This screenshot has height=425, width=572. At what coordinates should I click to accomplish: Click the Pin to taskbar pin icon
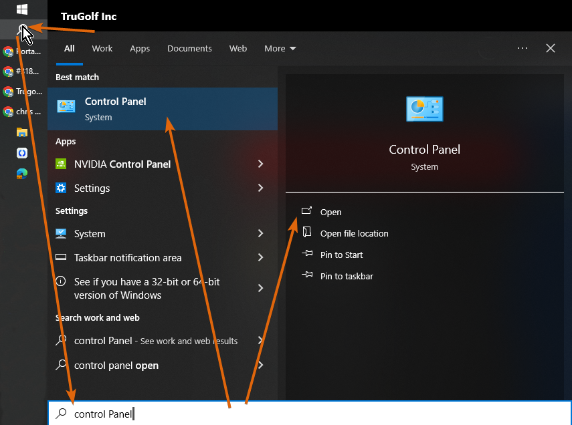pyautogui.click(x=307, y=275)
